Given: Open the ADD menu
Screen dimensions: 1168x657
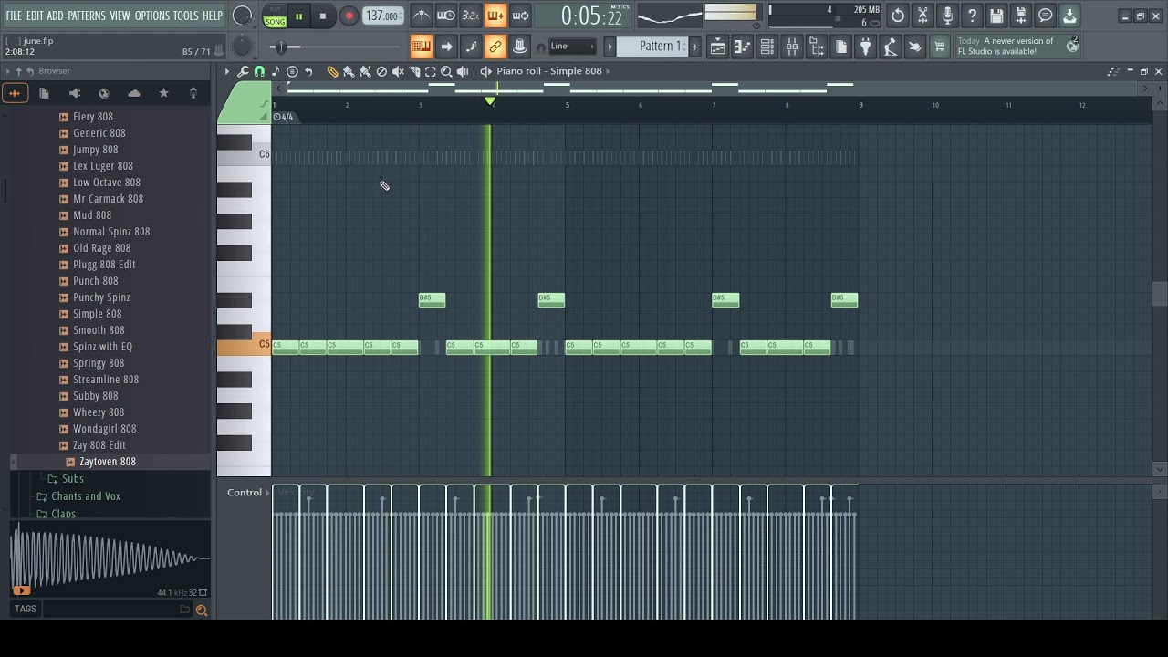Looking at the screenshot, I should click(56, 16).
